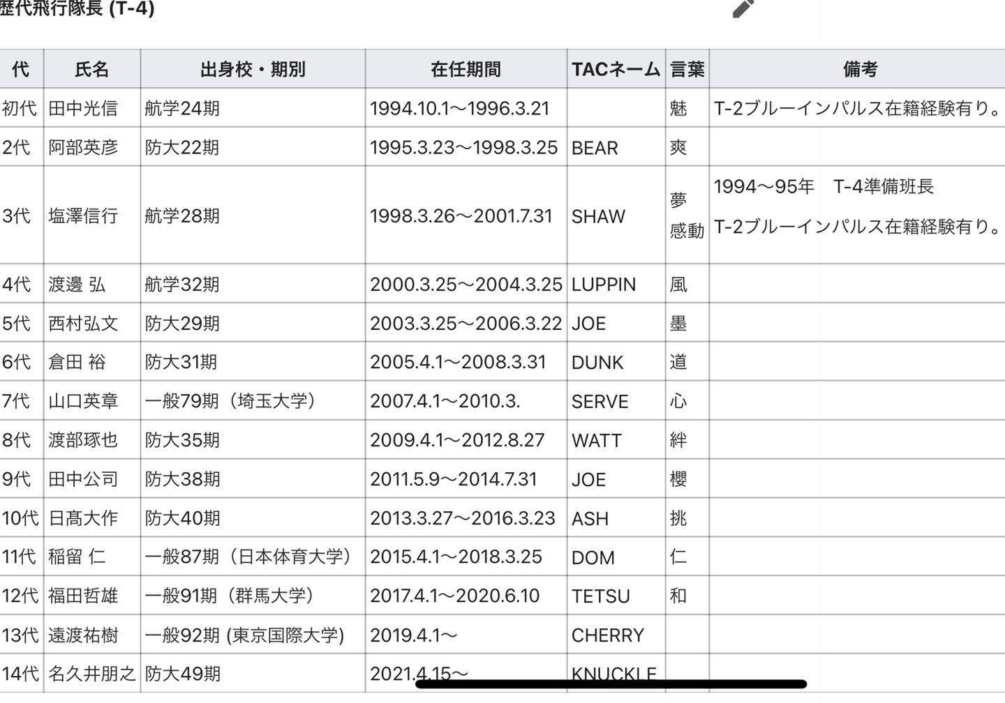Screen dimensions: 1005x703
Task: Select the name 渡部琢也
Action: [83, 440]
